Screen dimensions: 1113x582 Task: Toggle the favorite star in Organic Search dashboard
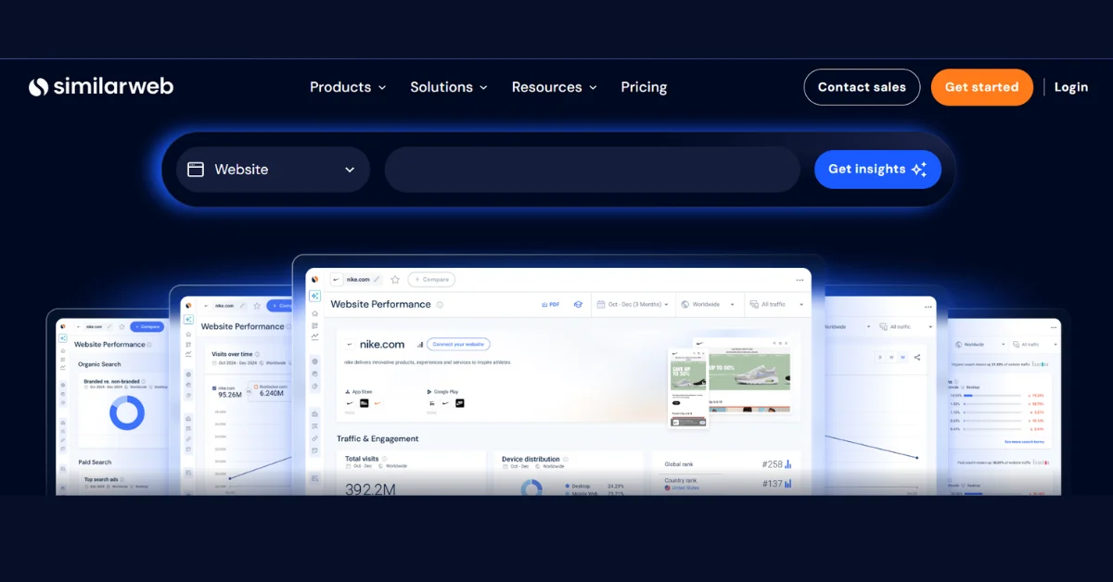click(122, 326)
